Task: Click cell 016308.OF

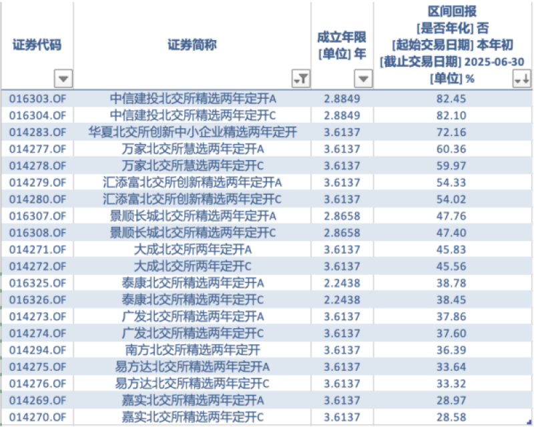Action: (37, 233)
